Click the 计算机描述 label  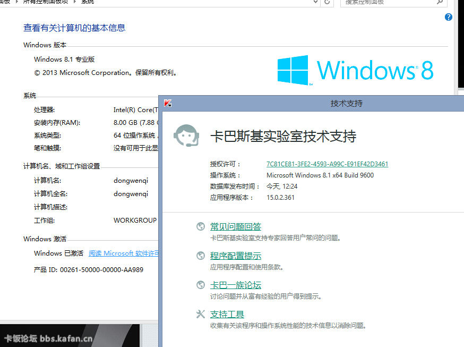pyautogui.click(x=51, y=207)
